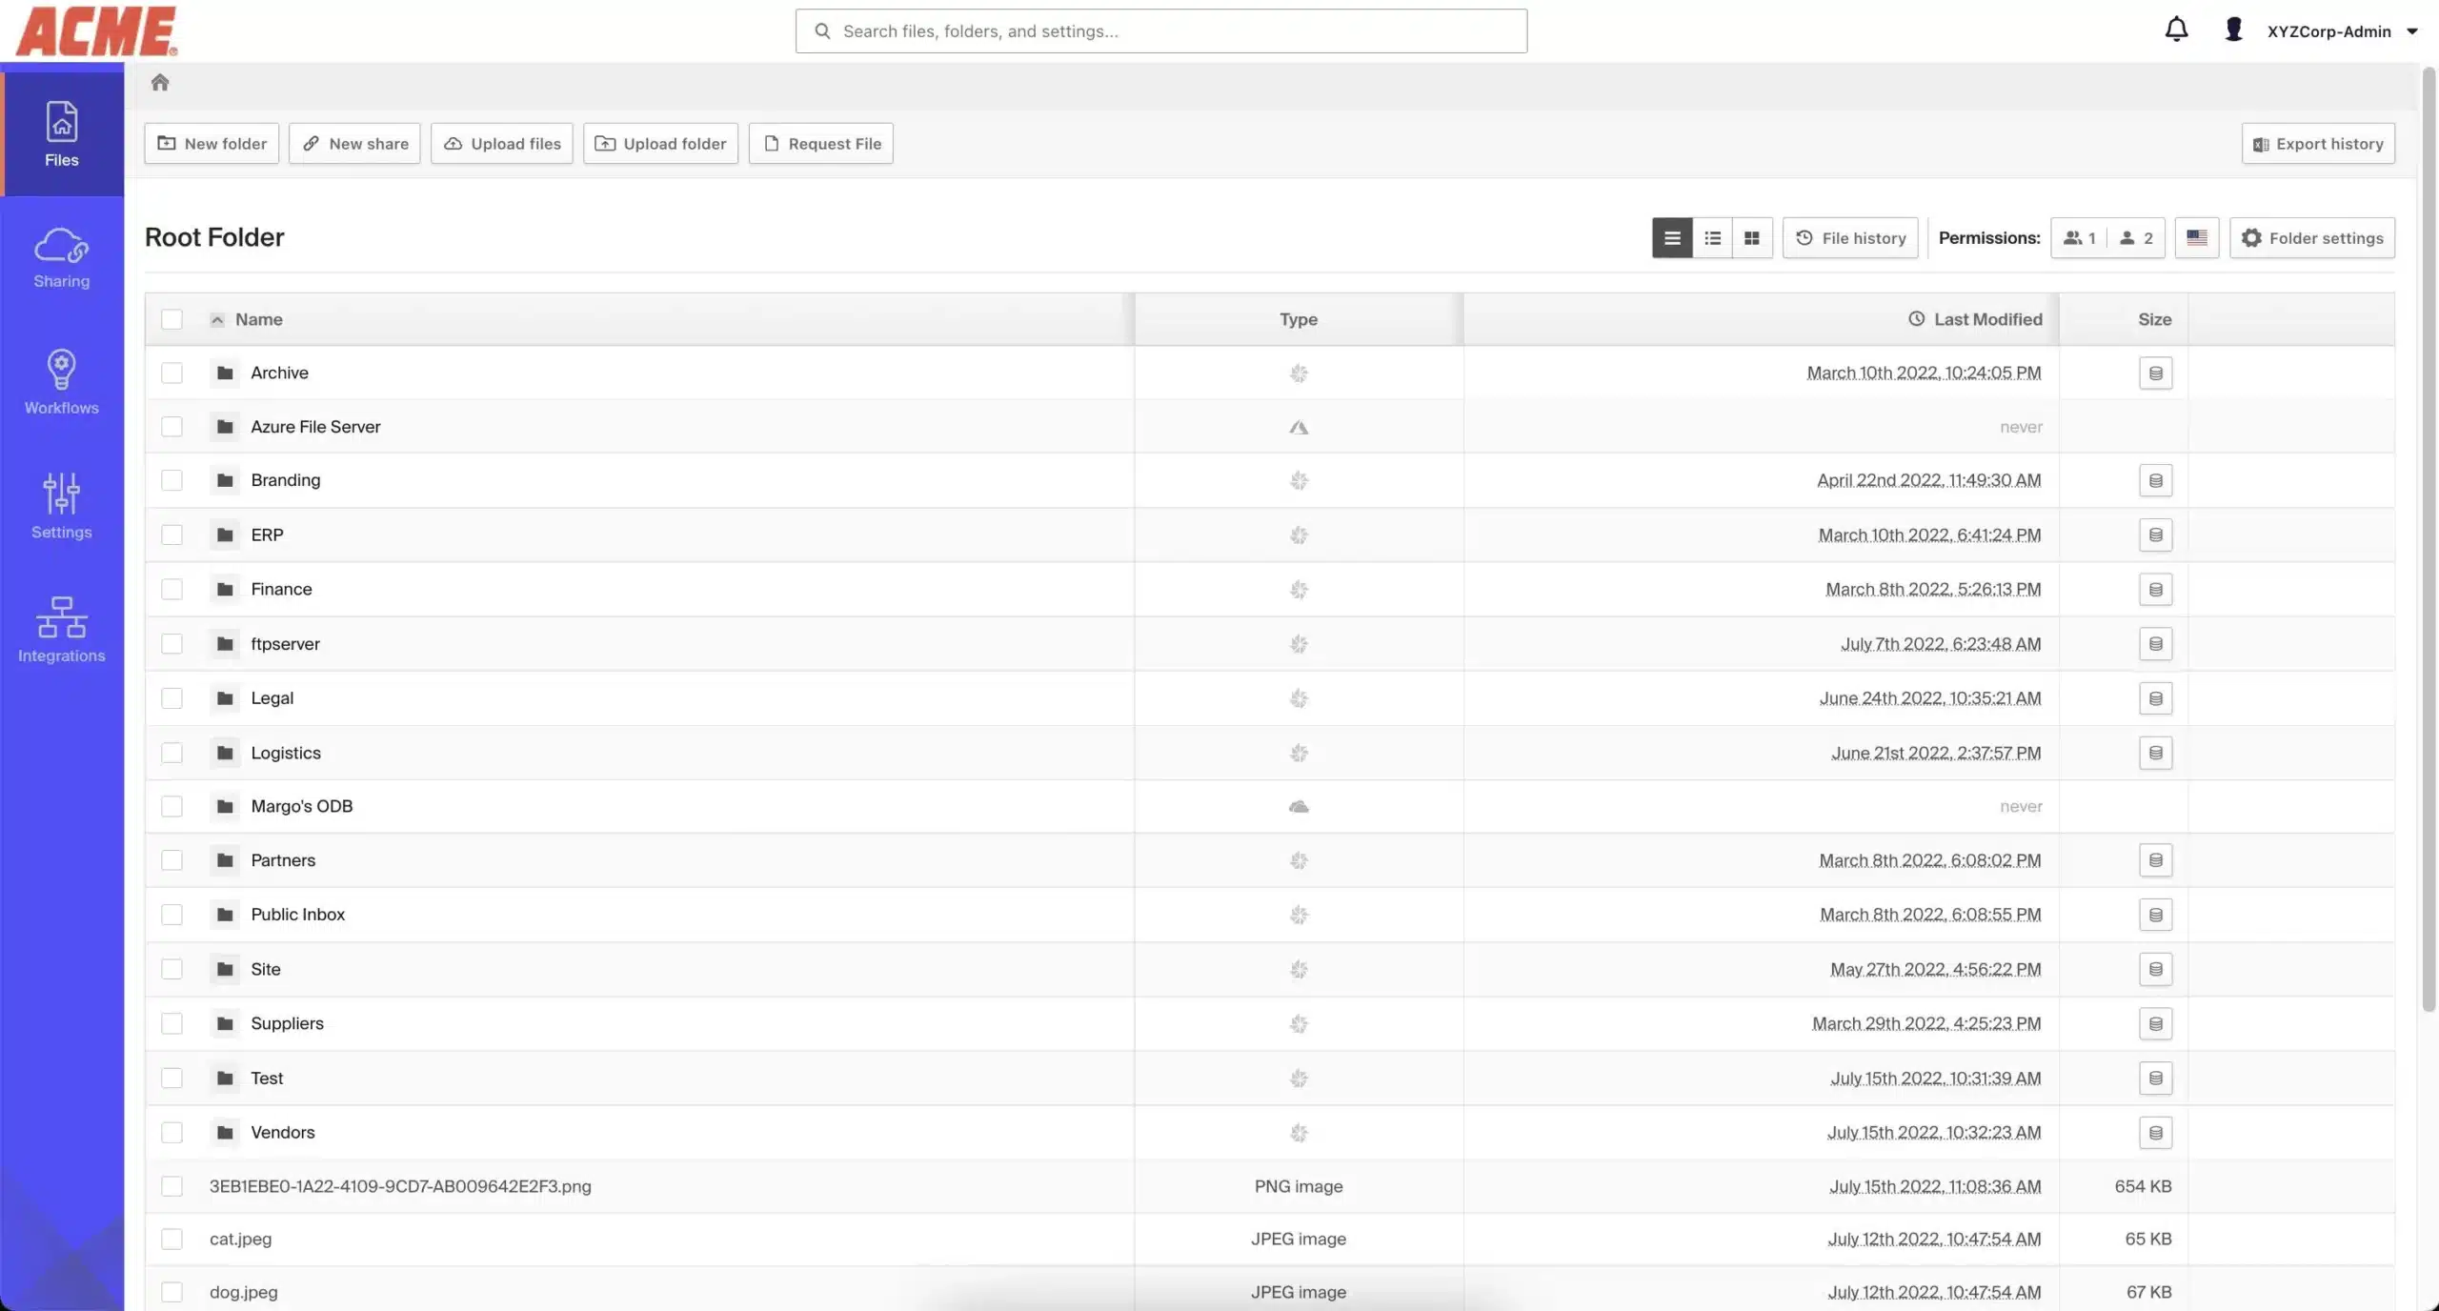2439x1311 pixels.
Task: Calculate size for Legal folder
Action: click(2155, 698)
